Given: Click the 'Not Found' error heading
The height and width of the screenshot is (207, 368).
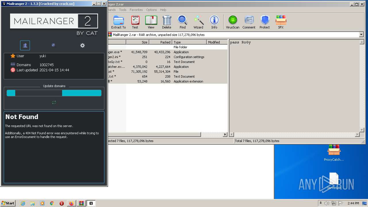Looking at the screenshot, I should click(x=22, y=117).
